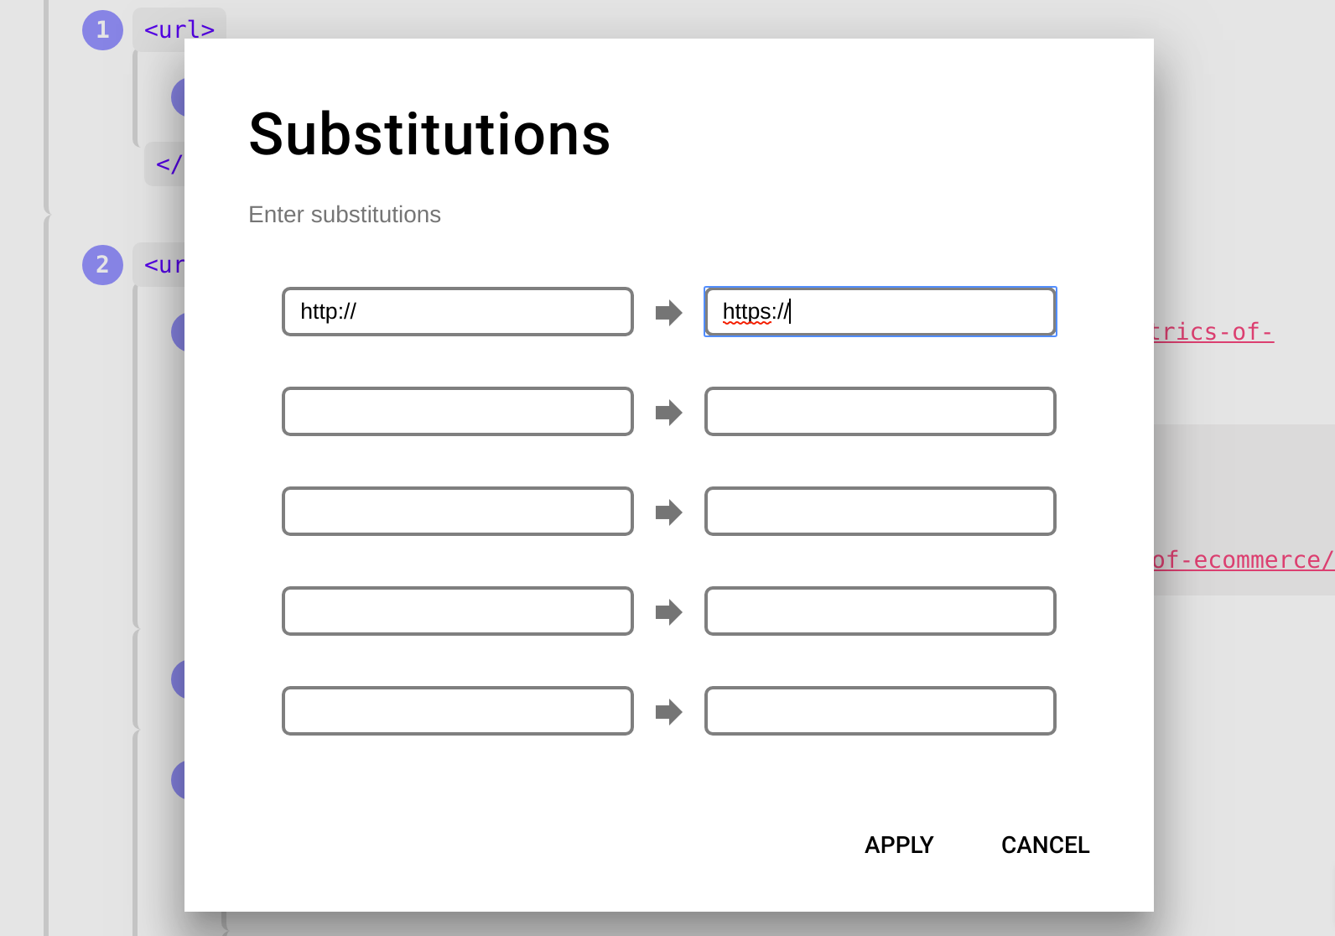Select the third row replacement input field
Viewport: 1335px width, 936px height.
click(x=880, y=512)
